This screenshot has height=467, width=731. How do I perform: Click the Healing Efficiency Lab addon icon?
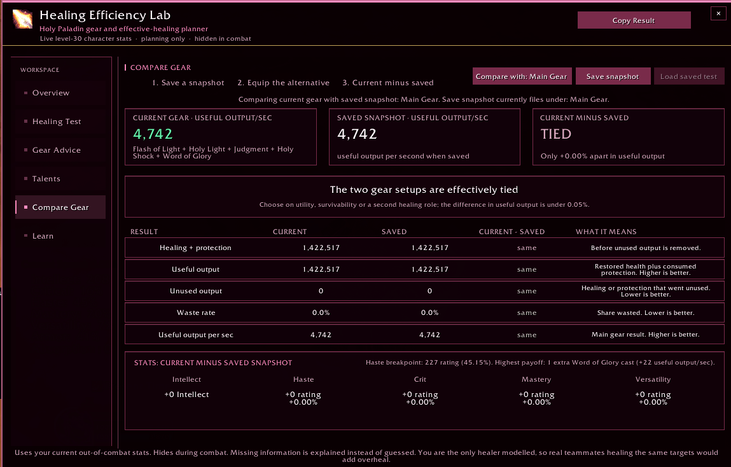22,20
